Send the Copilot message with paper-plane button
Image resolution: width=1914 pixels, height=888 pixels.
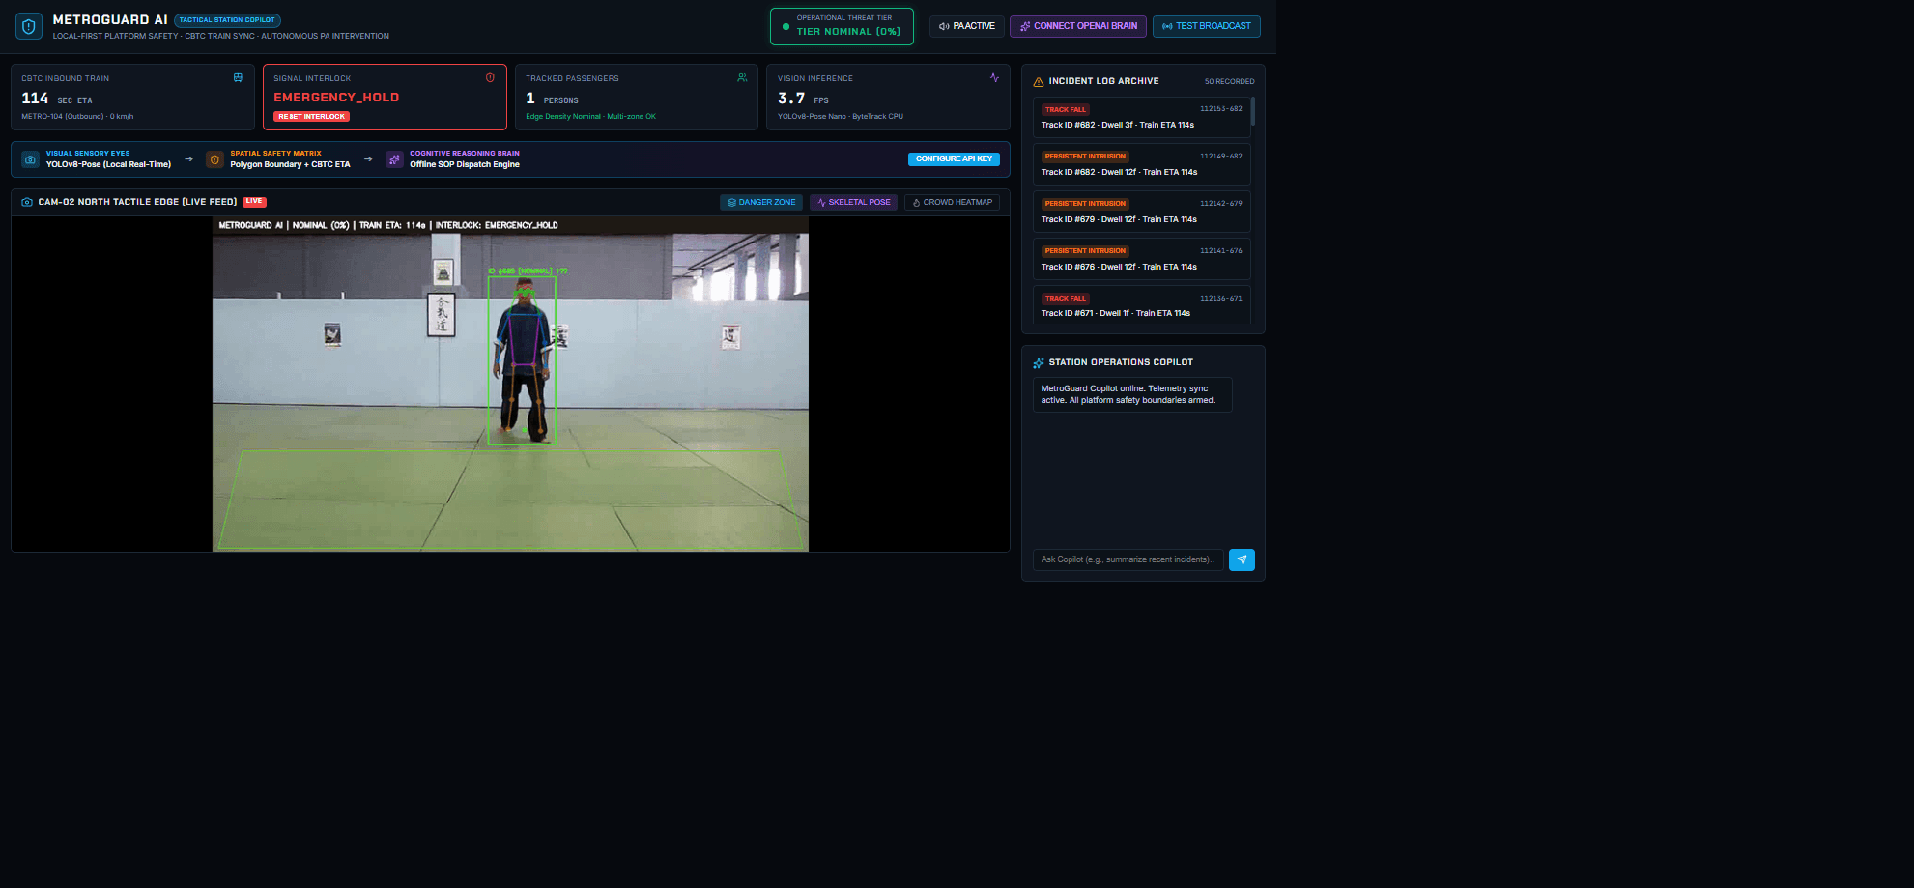[x=1242, y=559]
